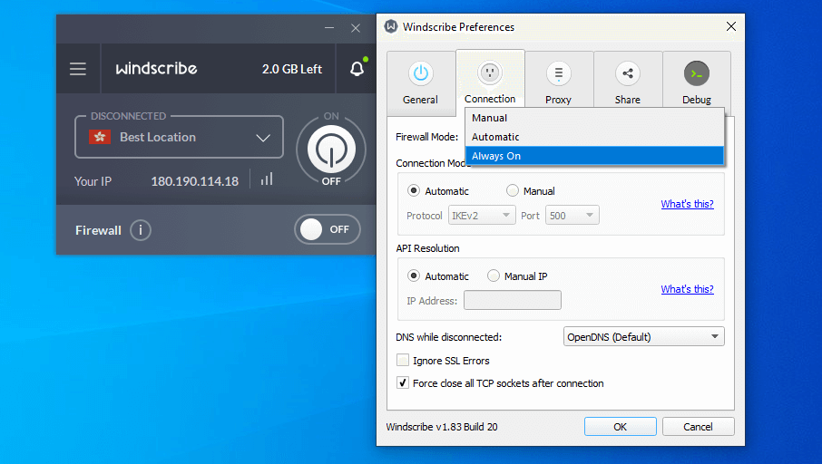This screenshot has width=822, height=464.
Task: Minimize the Windscribe main window
Action: point(329,28)
